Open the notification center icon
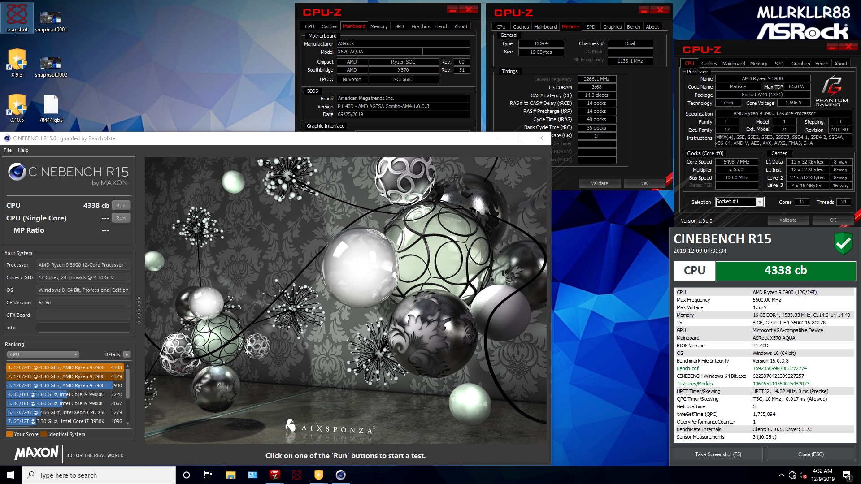 847,475
